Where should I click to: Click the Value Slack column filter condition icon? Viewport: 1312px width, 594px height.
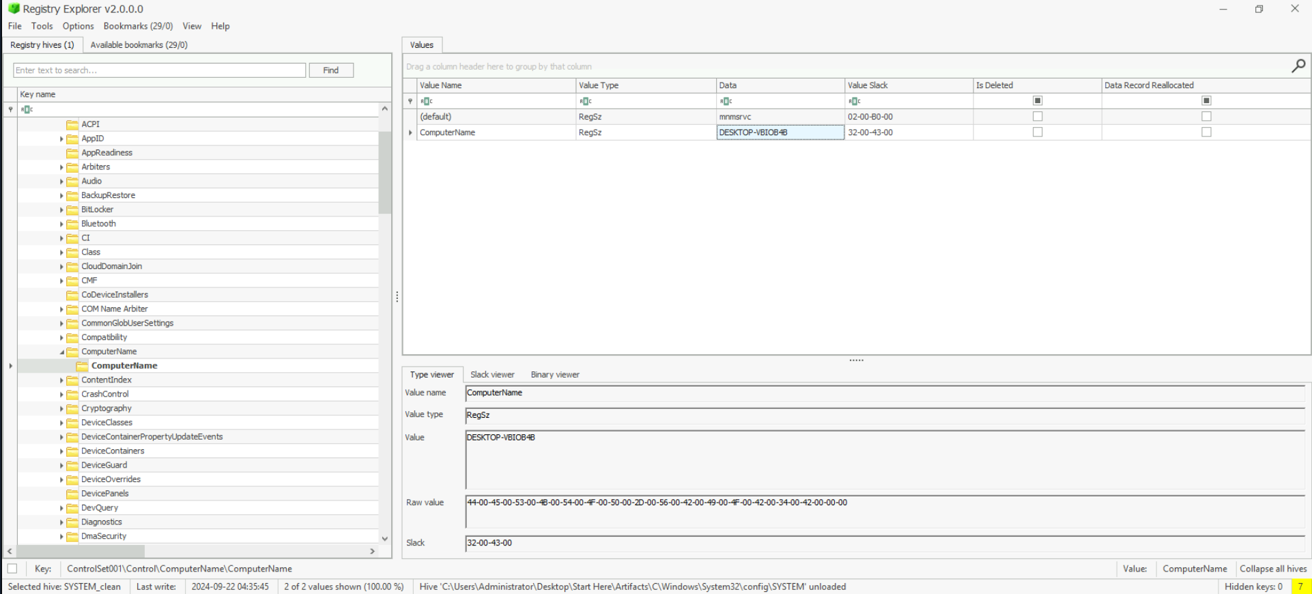point(854,101)
